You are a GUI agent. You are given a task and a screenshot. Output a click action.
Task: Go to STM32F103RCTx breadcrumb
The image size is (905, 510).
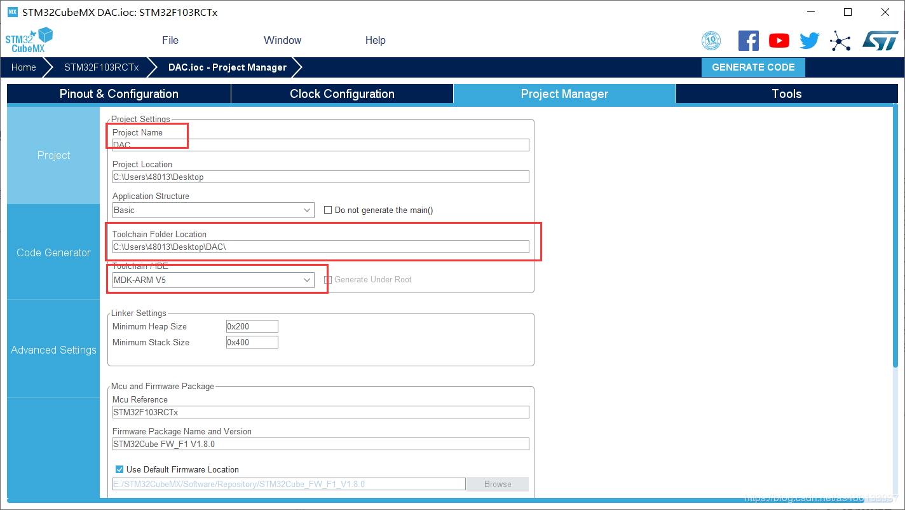(102, 67)
